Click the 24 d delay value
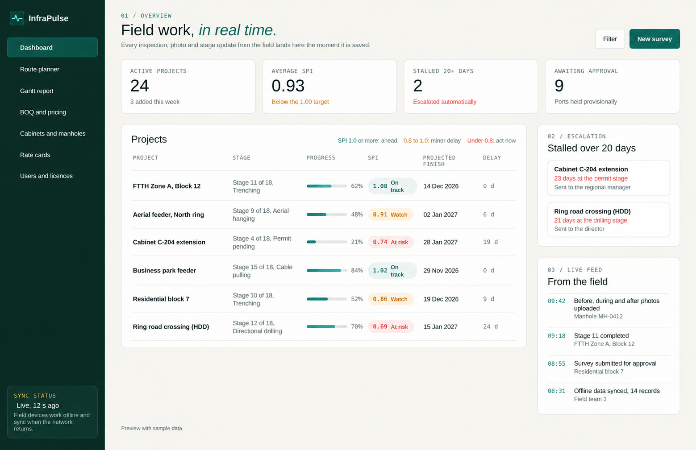 click(491, 326)
